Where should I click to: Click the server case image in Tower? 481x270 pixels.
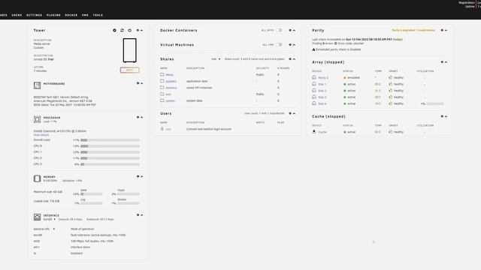[130, 50]
